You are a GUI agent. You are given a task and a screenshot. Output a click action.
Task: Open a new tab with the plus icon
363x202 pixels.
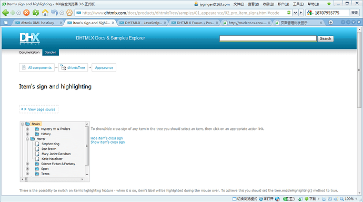tap(331, 23)
